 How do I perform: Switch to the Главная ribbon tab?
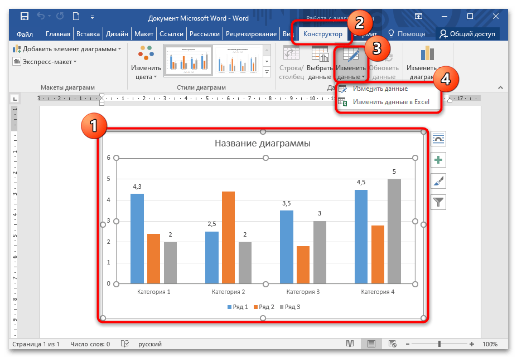(x=57, y=34)
